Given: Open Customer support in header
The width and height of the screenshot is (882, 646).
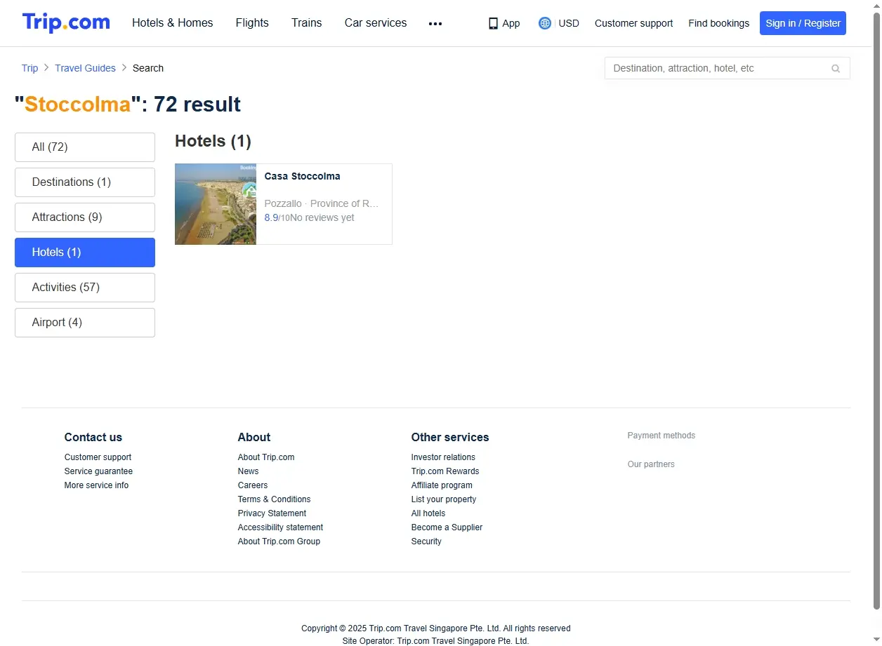Looking at the screenshot, I should coord(633,23).
